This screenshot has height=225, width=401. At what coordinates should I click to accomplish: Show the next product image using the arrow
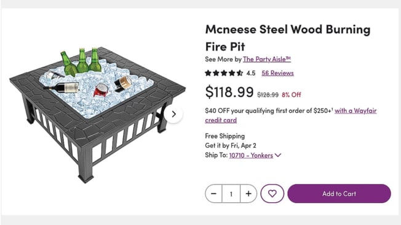pyautogui.click(x=174, y=114)
